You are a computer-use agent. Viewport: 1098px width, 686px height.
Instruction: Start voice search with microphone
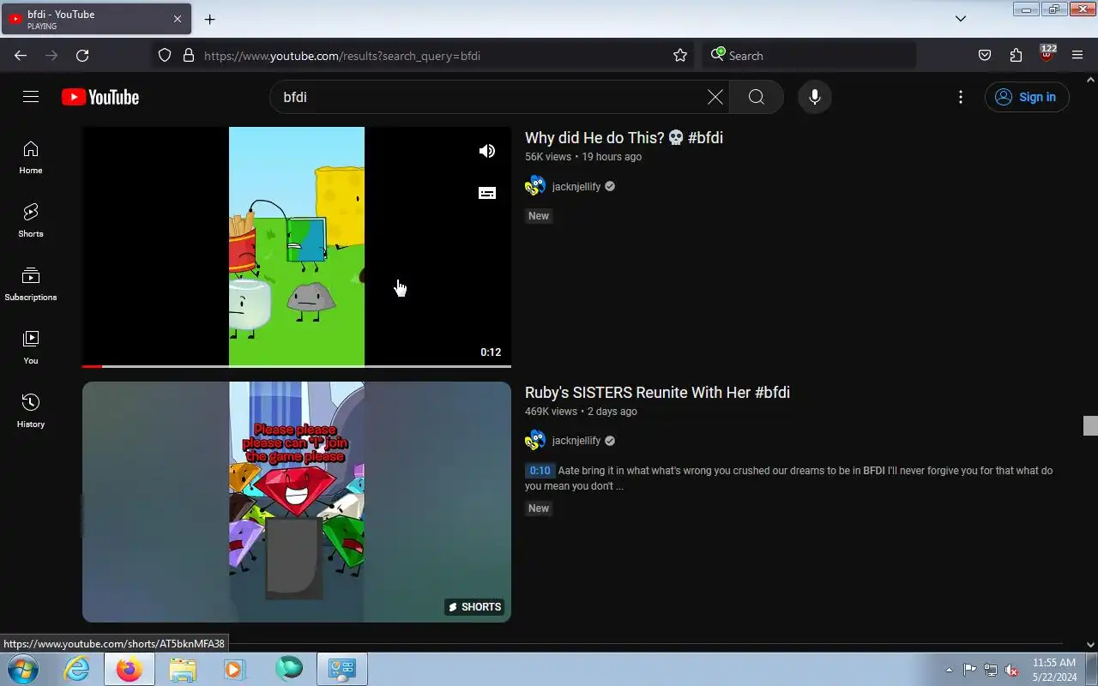tap(815, 97)
